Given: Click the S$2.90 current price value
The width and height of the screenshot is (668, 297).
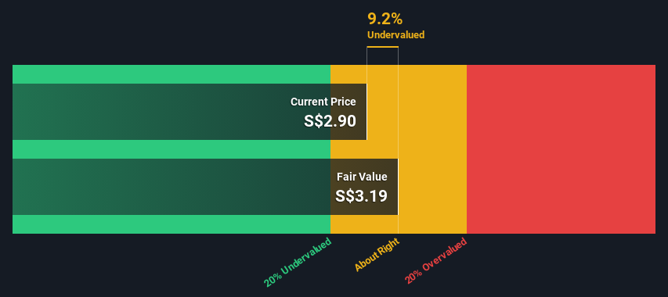Looking at the screenshot, I should coord(330,121).
